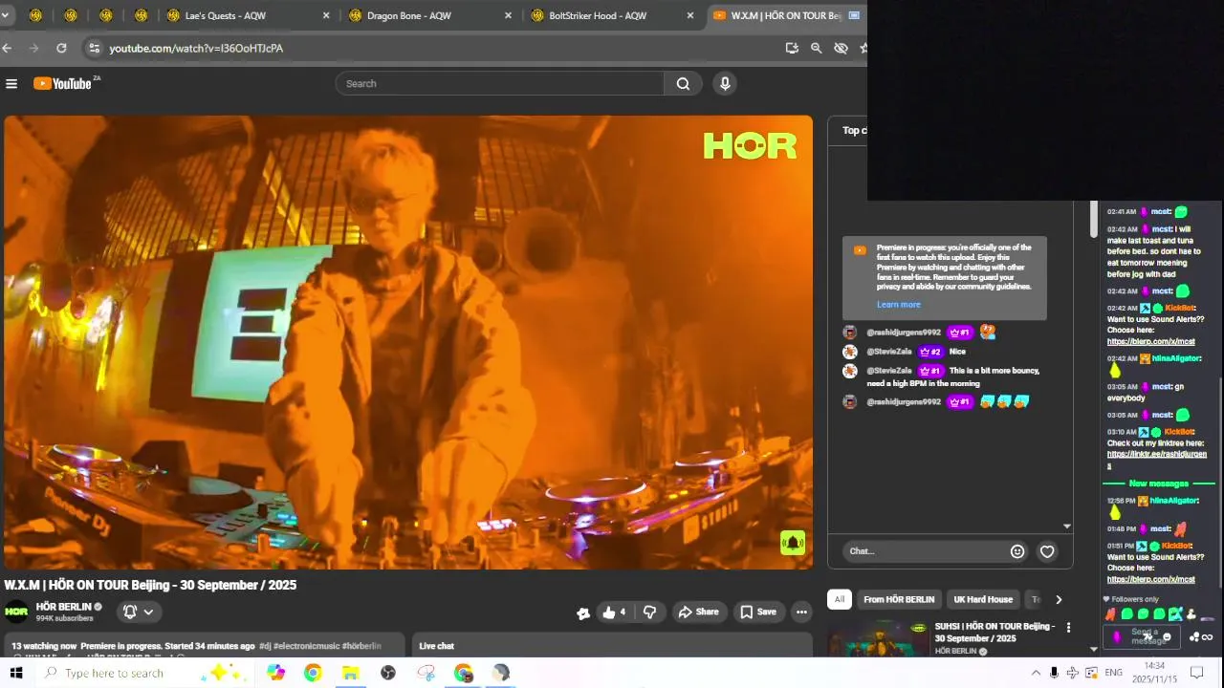This screenshot has height=688, width=1224.
Task: Close the Lae's Quests - AQW tab
Action: pyautogui.click(x=326, y=15)
